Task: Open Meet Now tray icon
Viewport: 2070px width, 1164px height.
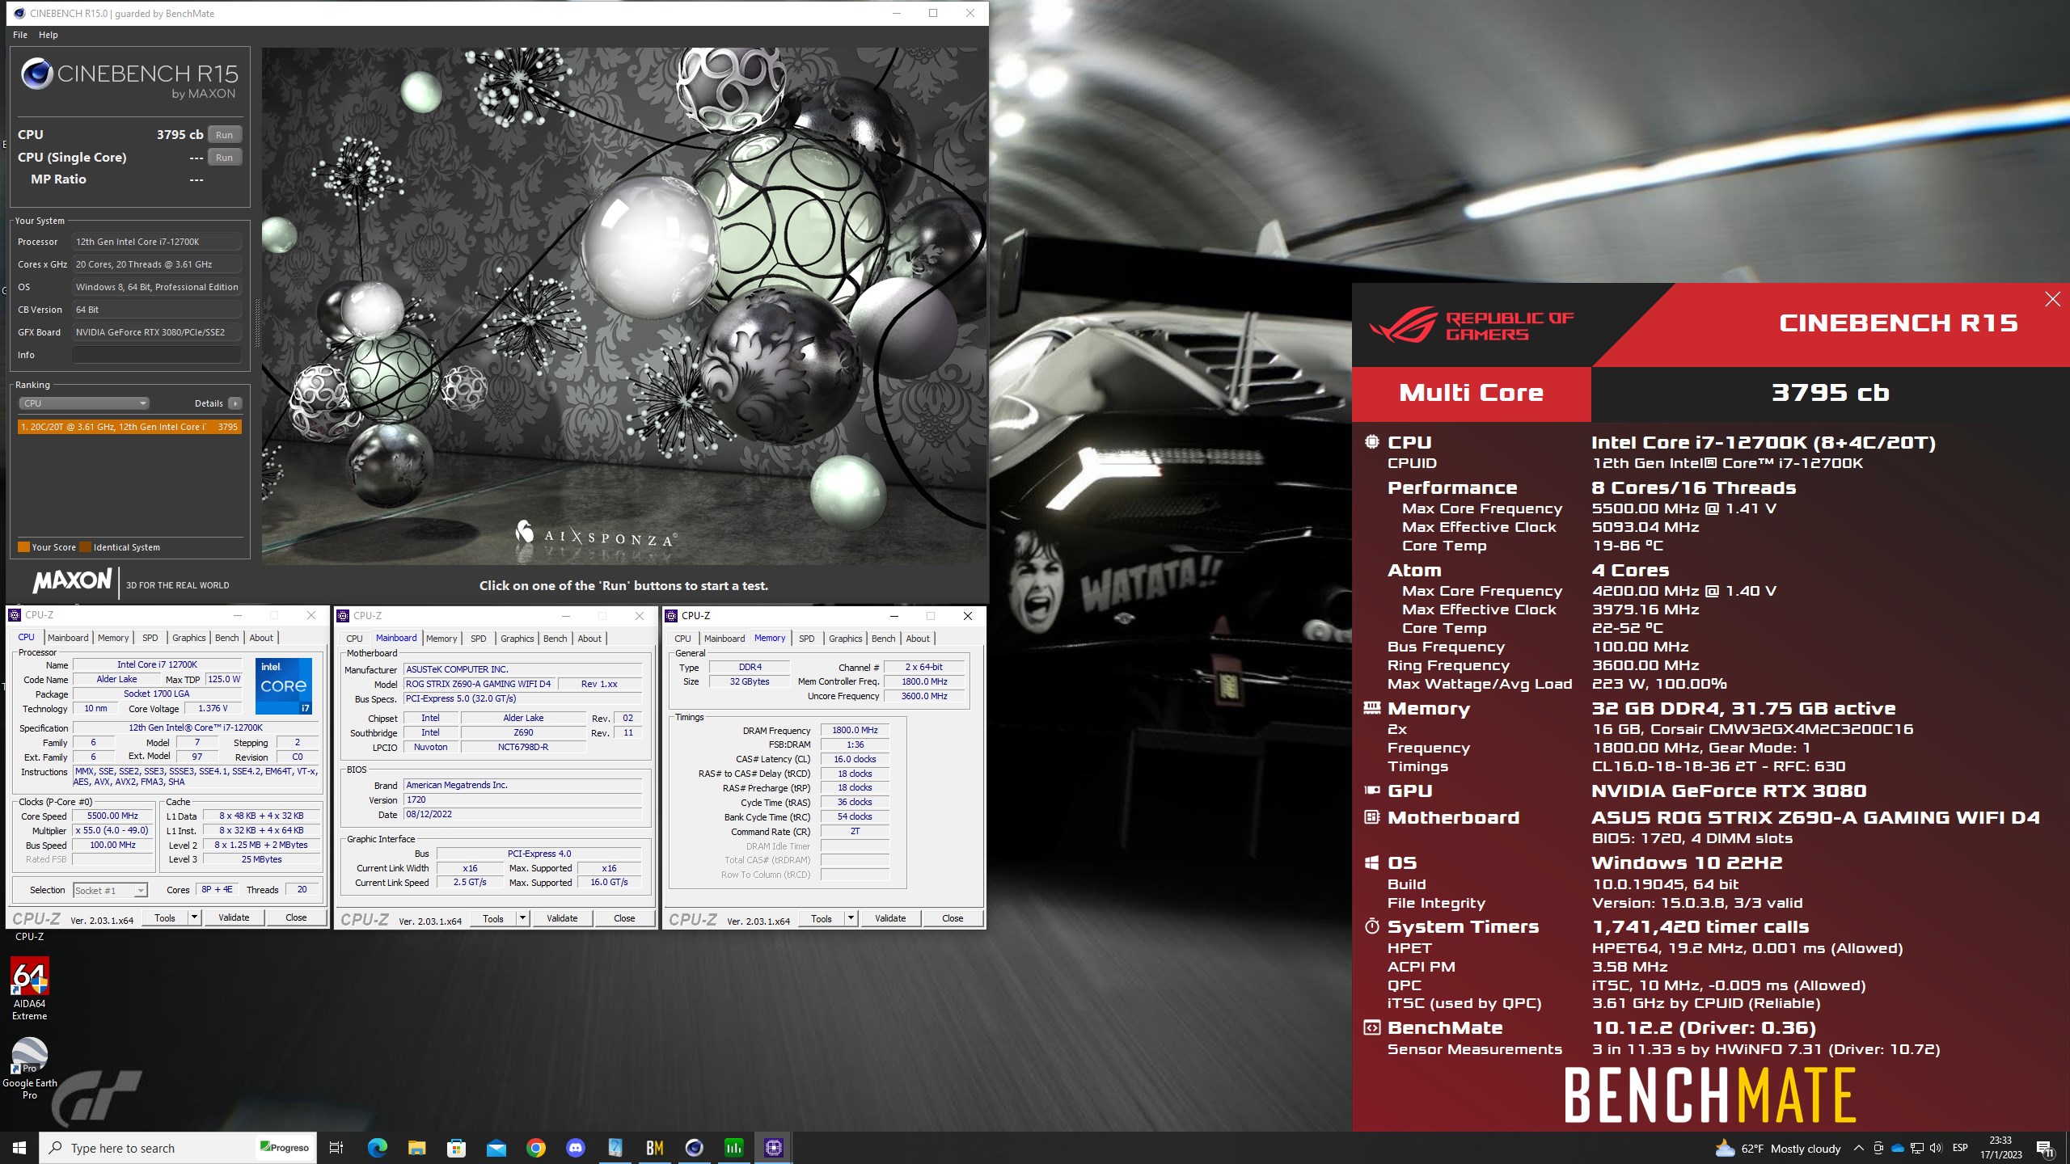Action: point(1878,1148)
